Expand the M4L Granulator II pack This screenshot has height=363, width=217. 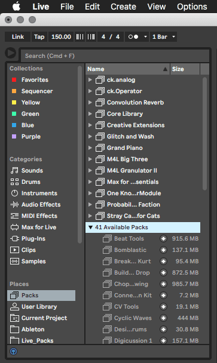click(90, 171)
